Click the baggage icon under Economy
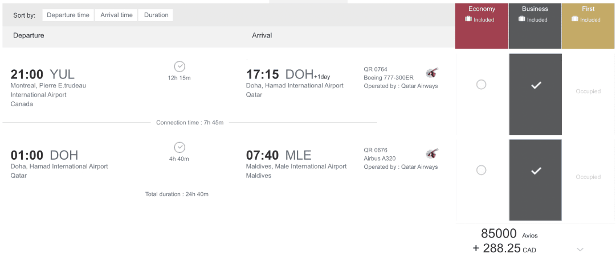The image size is (616, 258). coord(468,19)
